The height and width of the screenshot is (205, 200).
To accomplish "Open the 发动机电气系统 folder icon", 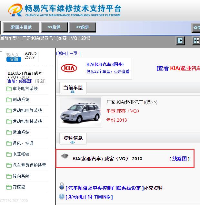I will coord(9,111).
